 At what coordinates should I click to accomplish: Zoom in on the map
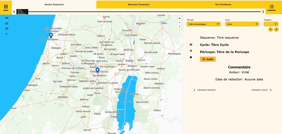[x=180, y=18]
